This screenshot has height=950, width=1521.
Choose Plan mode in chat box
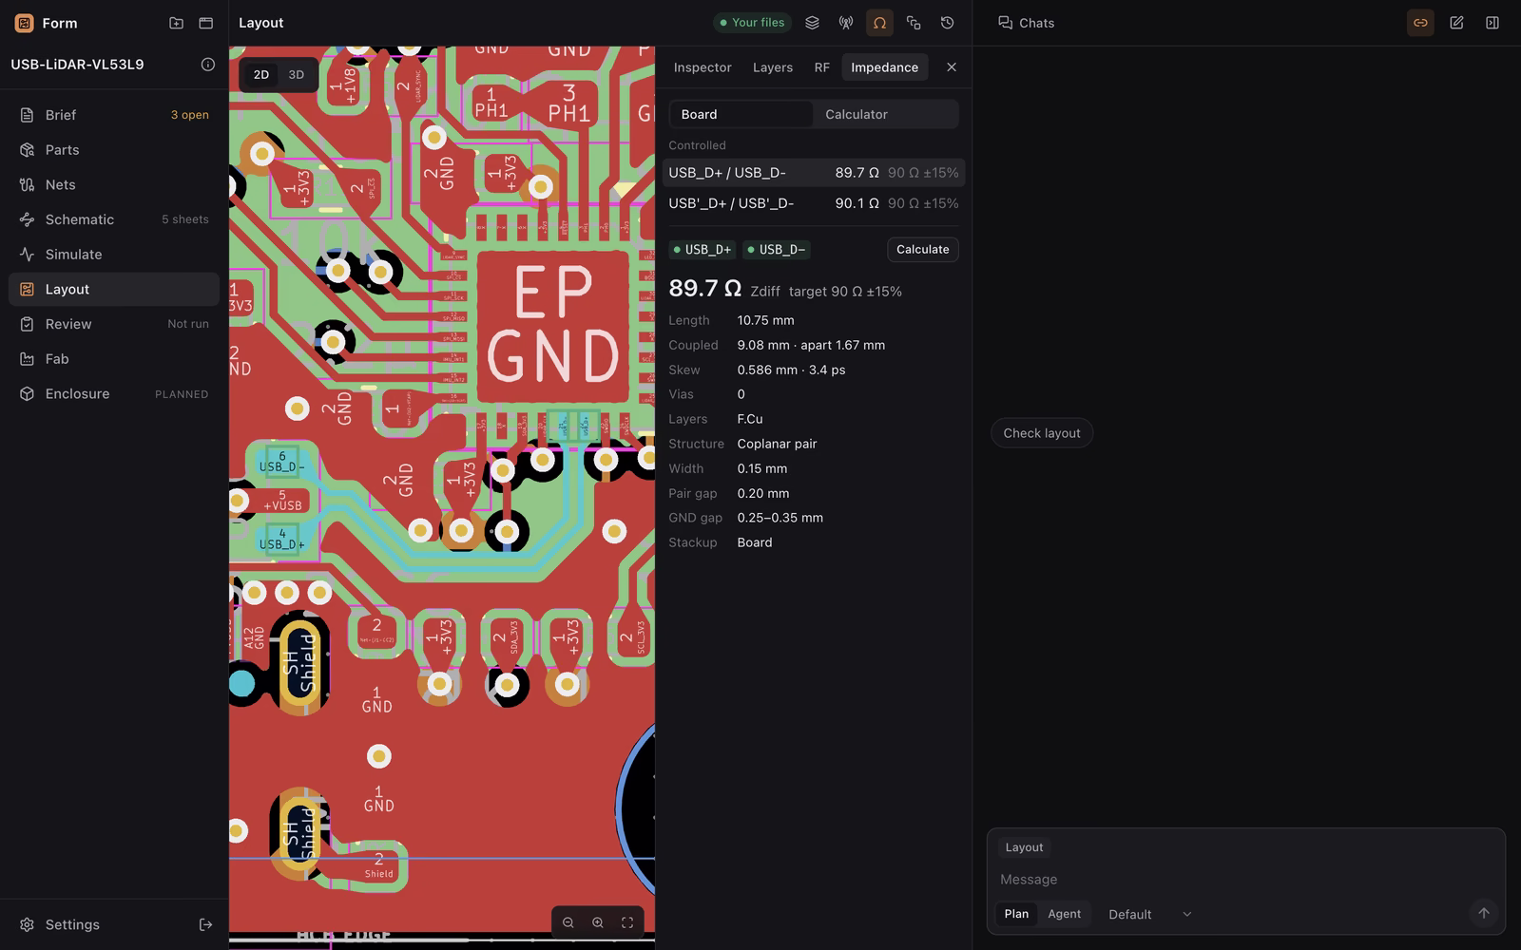1016,914
